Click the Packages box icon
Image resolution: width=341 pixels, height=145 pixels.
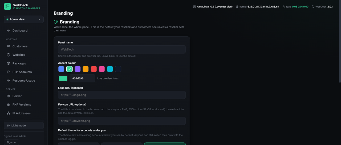click(9, 63)
